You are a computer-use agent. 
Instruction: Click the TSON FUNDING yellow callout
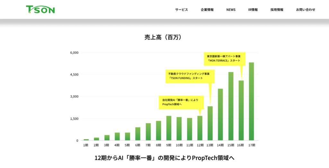[190, 76]
